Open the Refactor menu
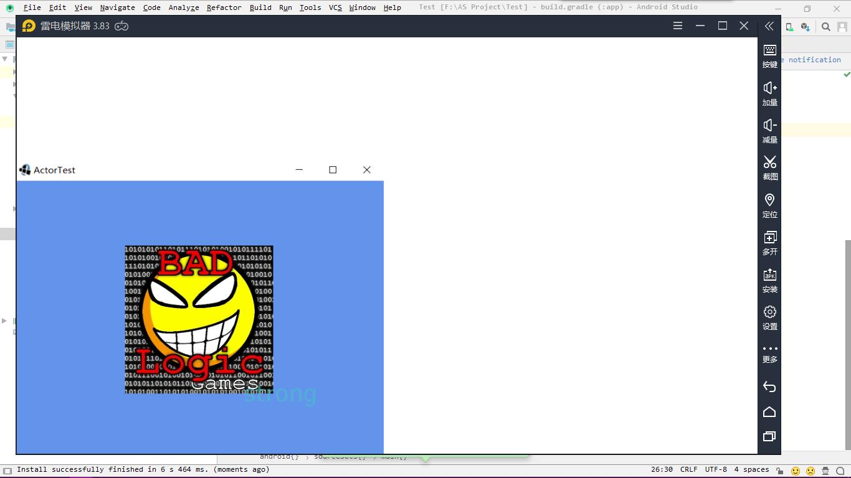 pos(224,7)
